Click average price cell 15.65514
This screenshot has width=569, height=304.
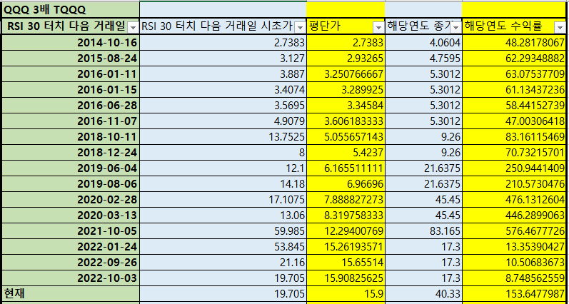(x=346, y=263)
